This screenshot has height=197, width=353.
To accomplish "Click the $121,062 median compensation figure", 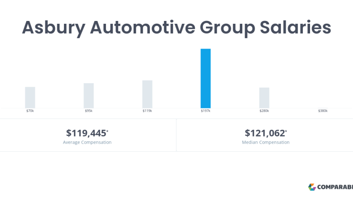I will click(265, 133).
